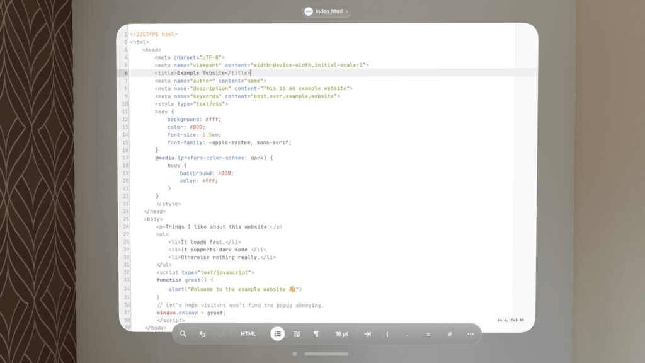Viewport: 645px width, 363px height.
Task: Click the 'function greet() {' line
Action: (185, 280)
